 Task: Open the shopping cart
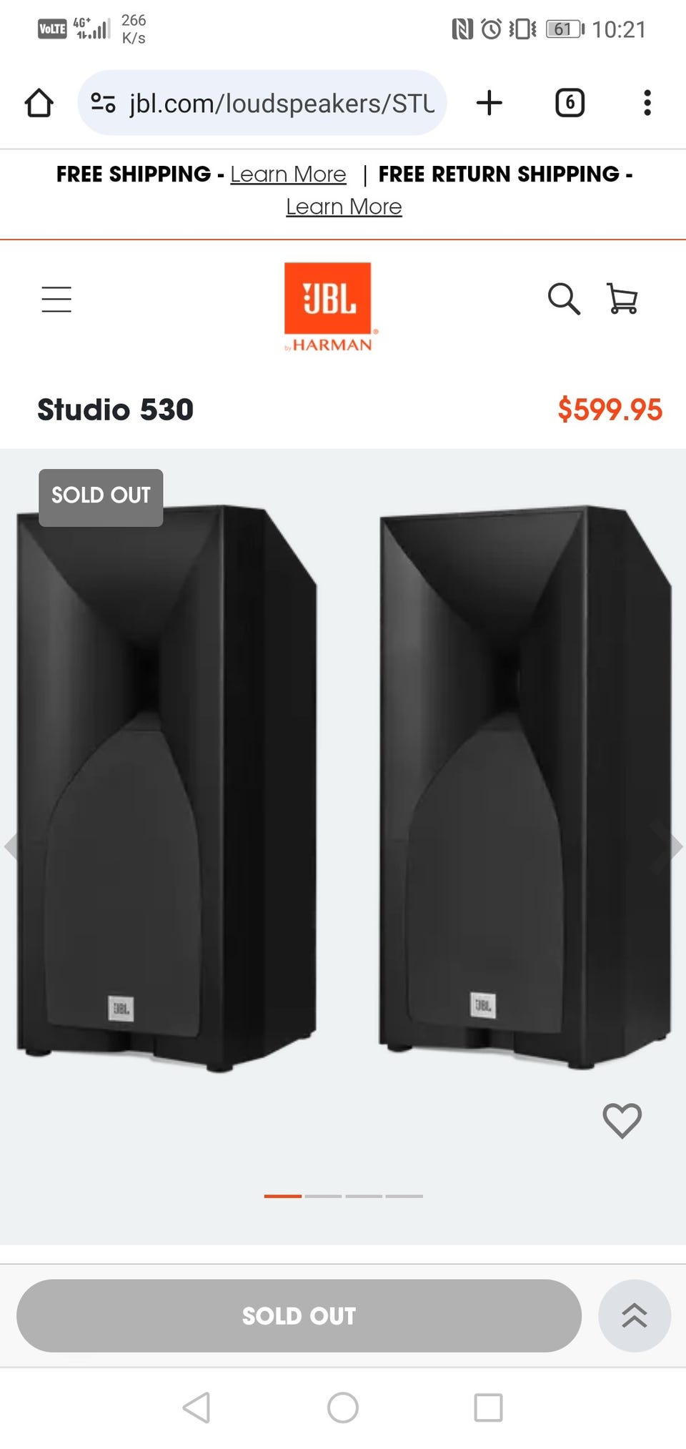tap(622, 299)
